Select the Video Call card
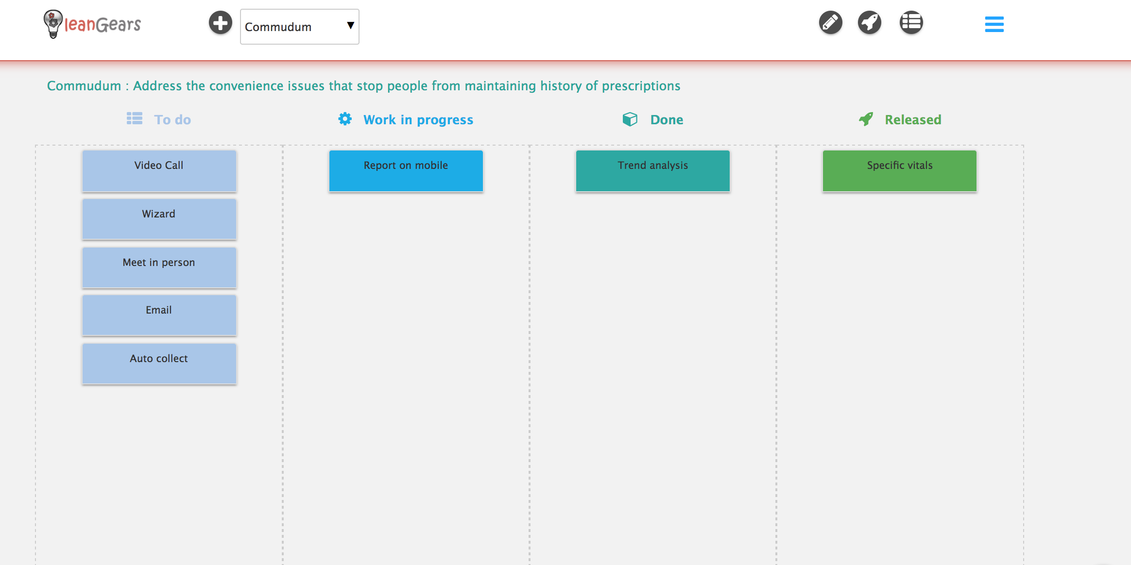 click(159, 171)
